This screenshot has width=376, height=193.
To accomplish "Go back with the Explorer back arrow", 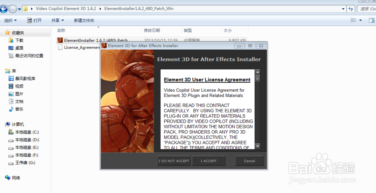I will pos(4,9).
